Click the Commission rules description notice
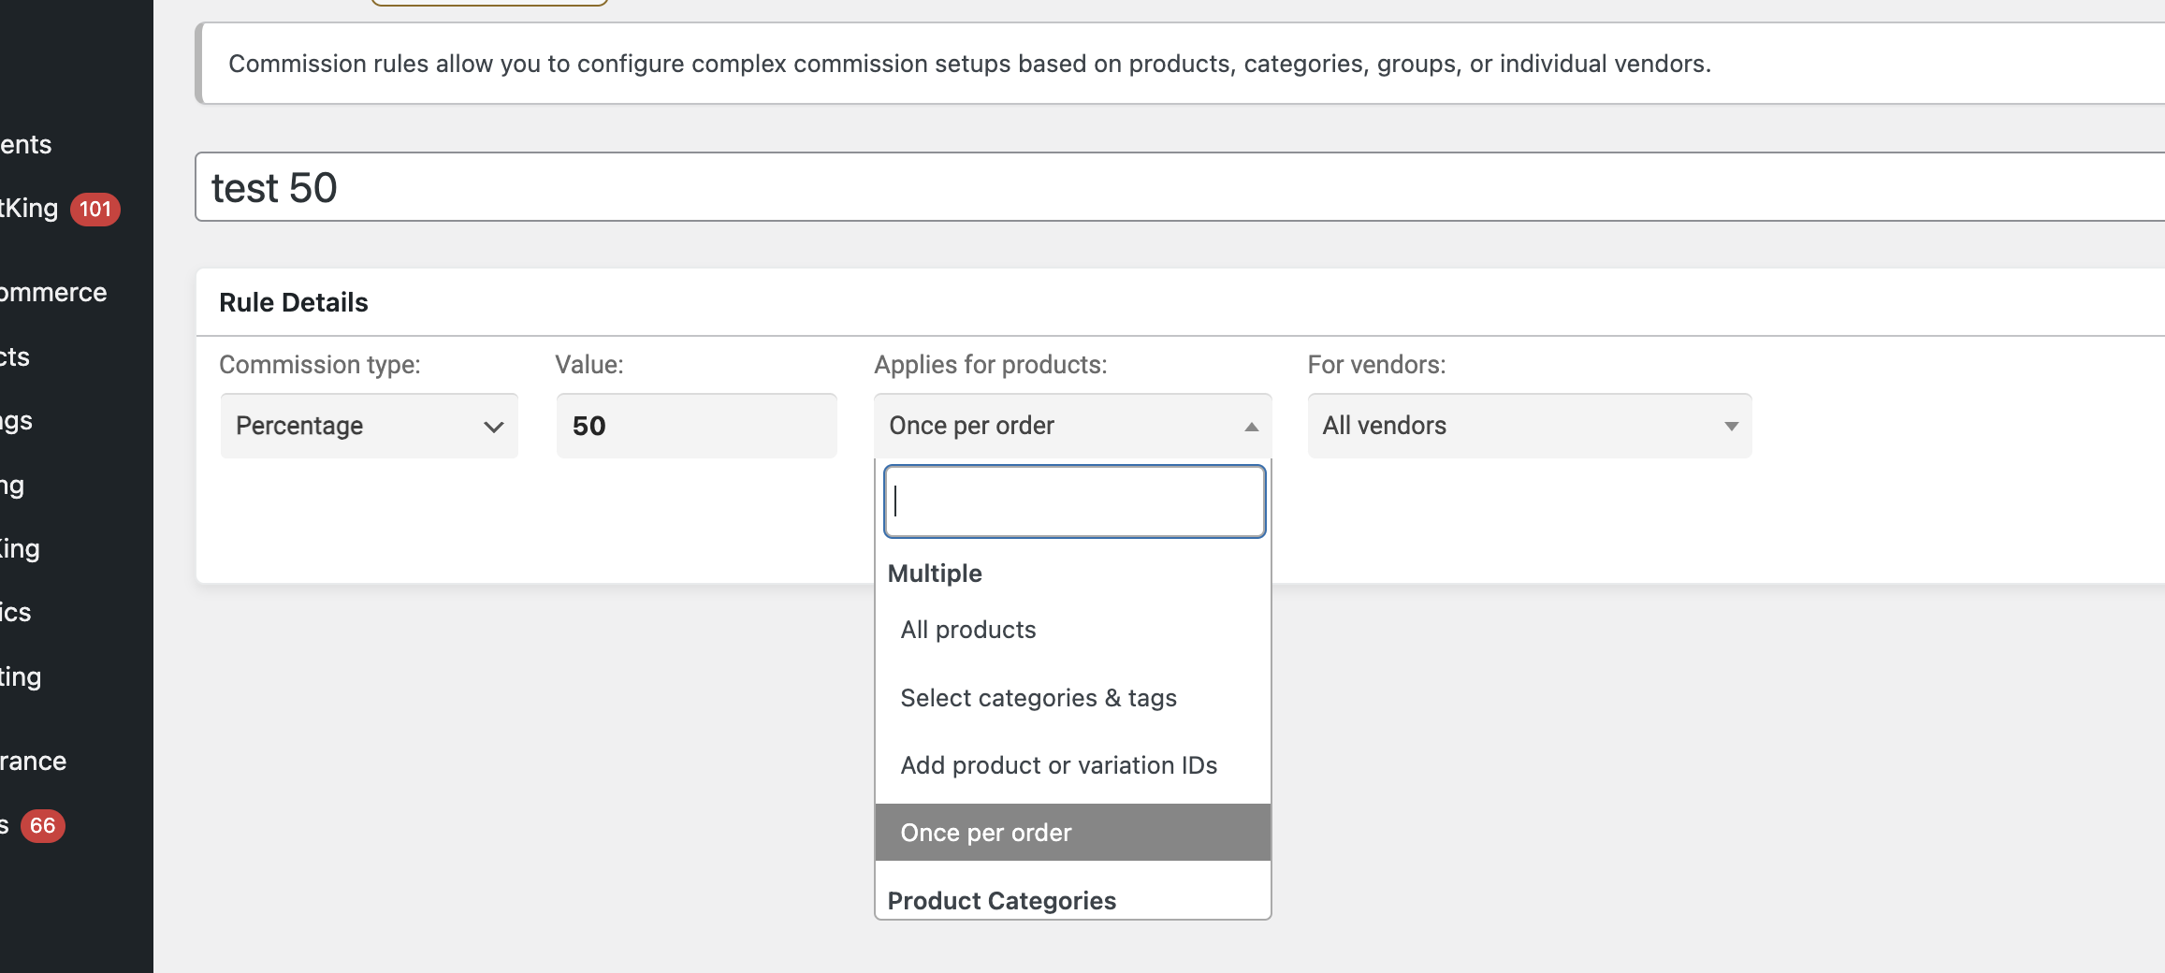Screen dimensions: 2165x973 pyautogui.click(x=1179, y=64)
